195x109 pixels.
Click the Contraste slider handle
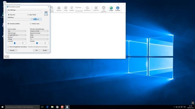tap(37, 43)
